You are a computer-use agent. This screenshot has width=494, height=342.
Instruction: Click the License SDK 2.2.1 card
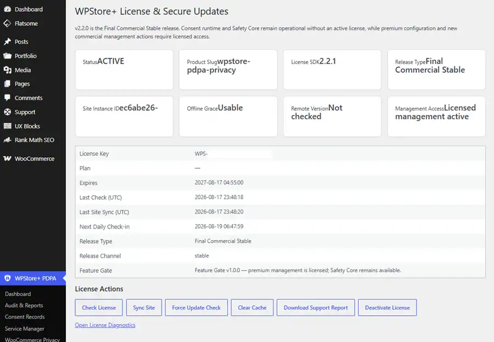[332, 70]
